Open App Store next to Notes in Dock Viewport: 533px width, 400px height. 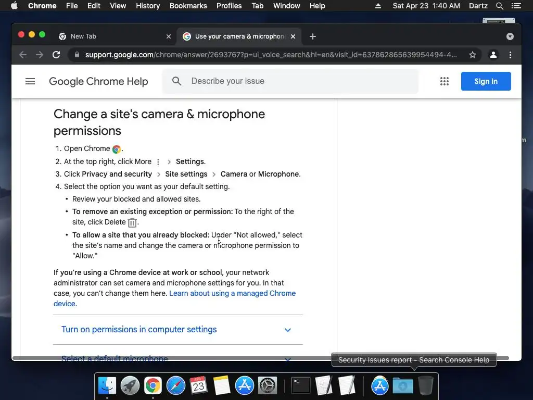[x=245, y=386]
